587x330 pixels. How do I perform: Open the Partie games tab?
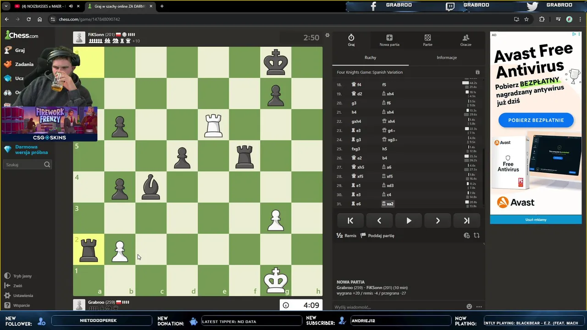coord(427,40)
